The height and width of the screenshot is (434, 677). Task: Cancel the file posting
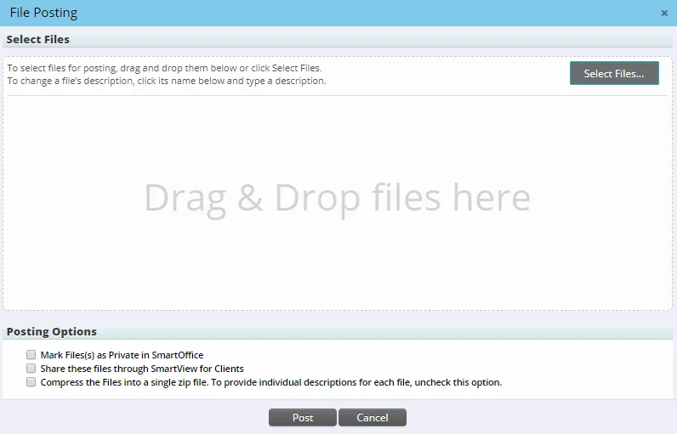coord(372,418)
